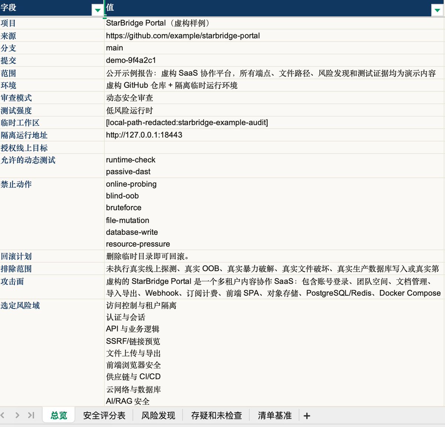The image size is (445, 427).
Task: Open the 风险发现 sheet tab
Action: [x=158, y=415]
